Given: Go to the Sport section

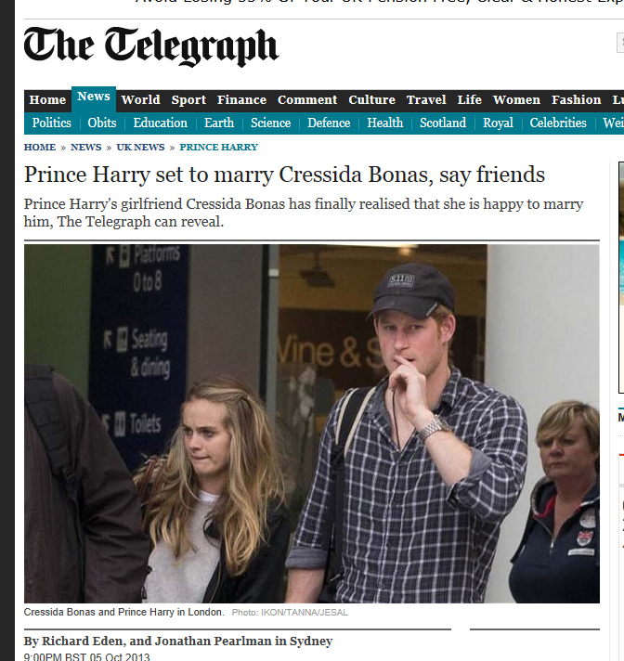Looking at the screenshot, I should coord(188,100).
